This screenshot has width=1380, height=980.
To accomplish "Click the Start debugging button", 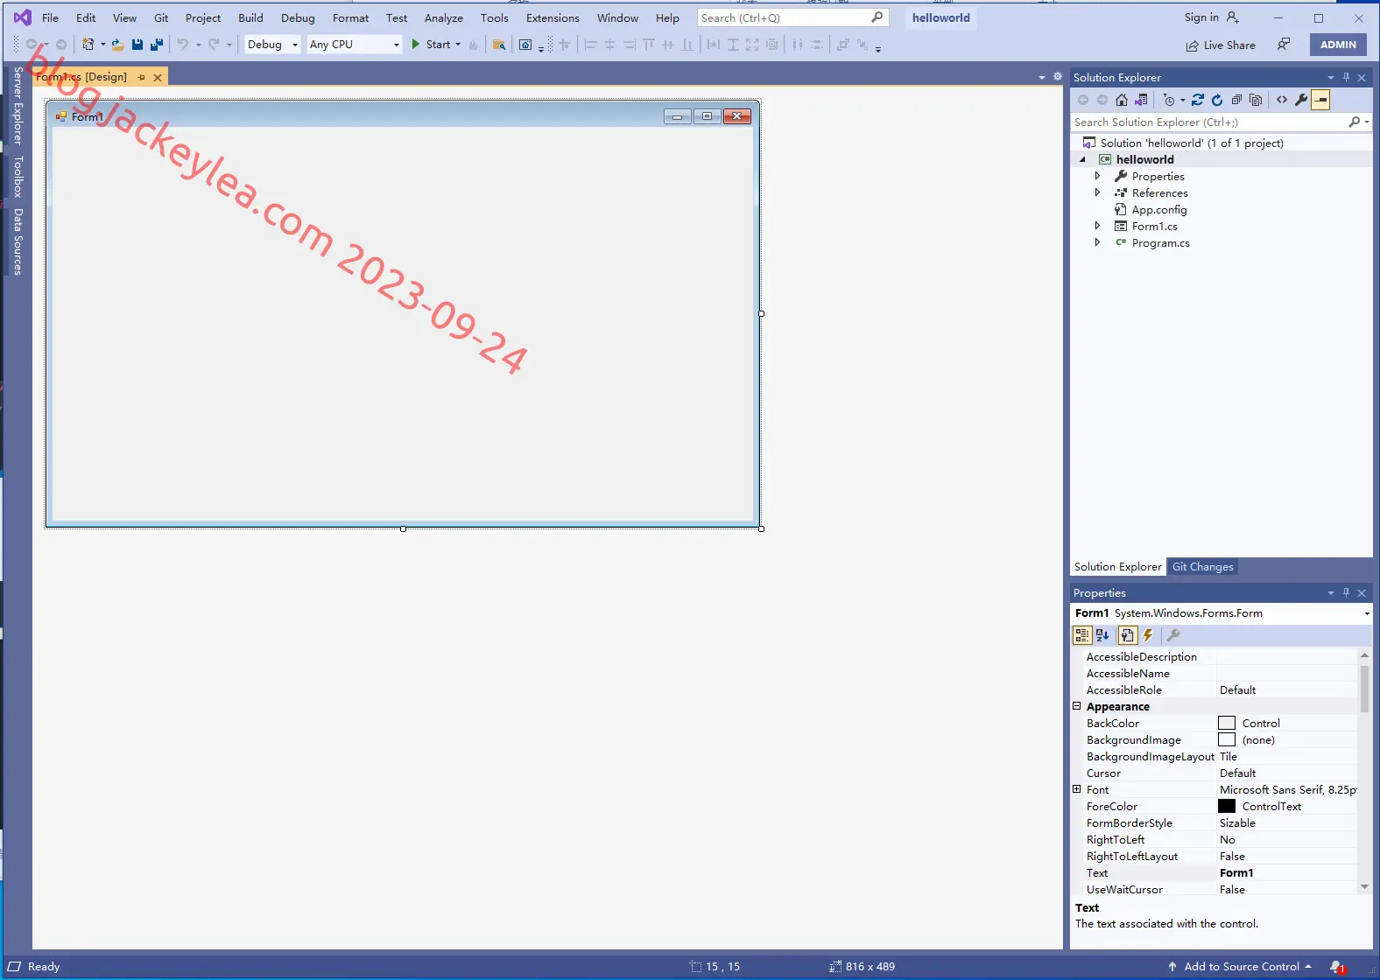I will click(435, 45).
